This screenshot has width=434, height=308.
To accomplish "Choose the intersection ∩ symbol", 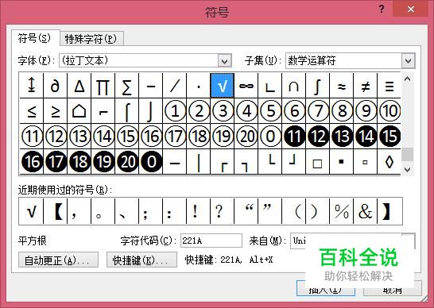I will point(293,86).
